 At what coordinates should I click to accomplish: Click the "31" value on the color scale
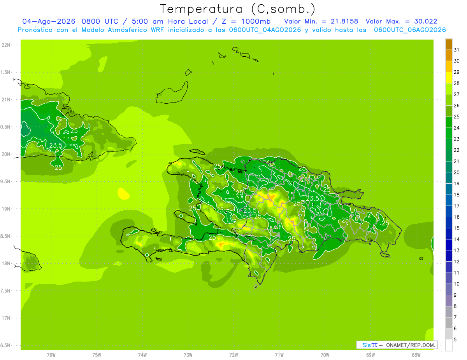point(457,49)
